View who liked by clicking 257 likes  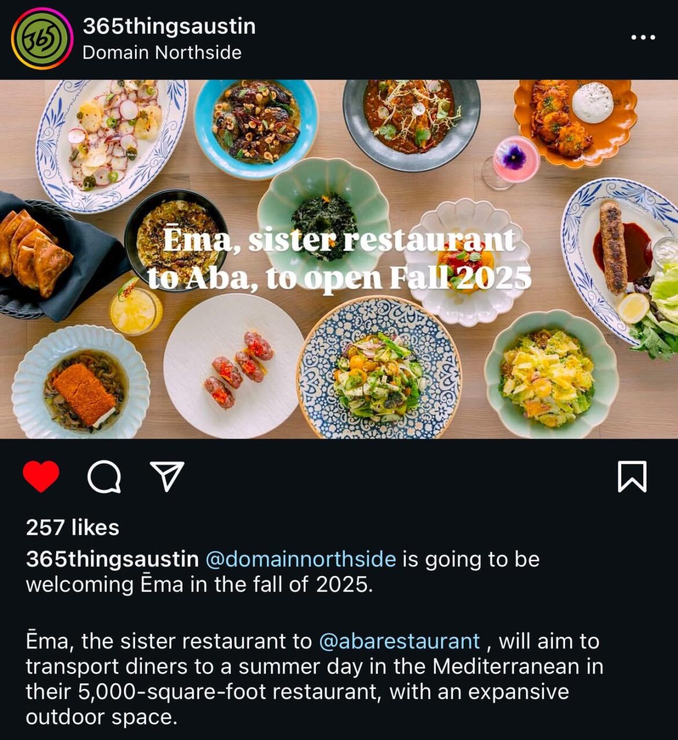pos(71,528)
